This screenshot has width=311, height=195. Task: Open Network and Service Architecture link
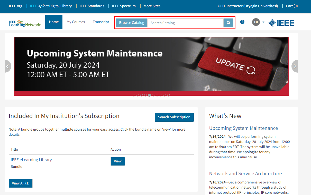(x=245, y=174)
